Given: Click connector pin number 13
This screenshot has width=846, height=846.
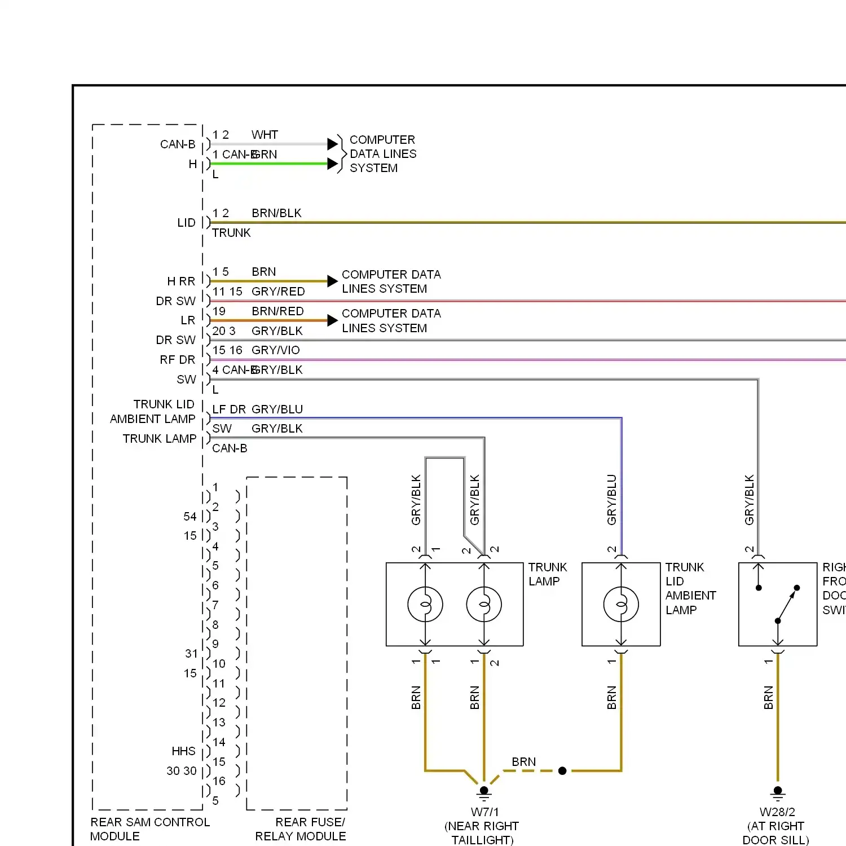Looking at the screenshot, I should [219, 722].
